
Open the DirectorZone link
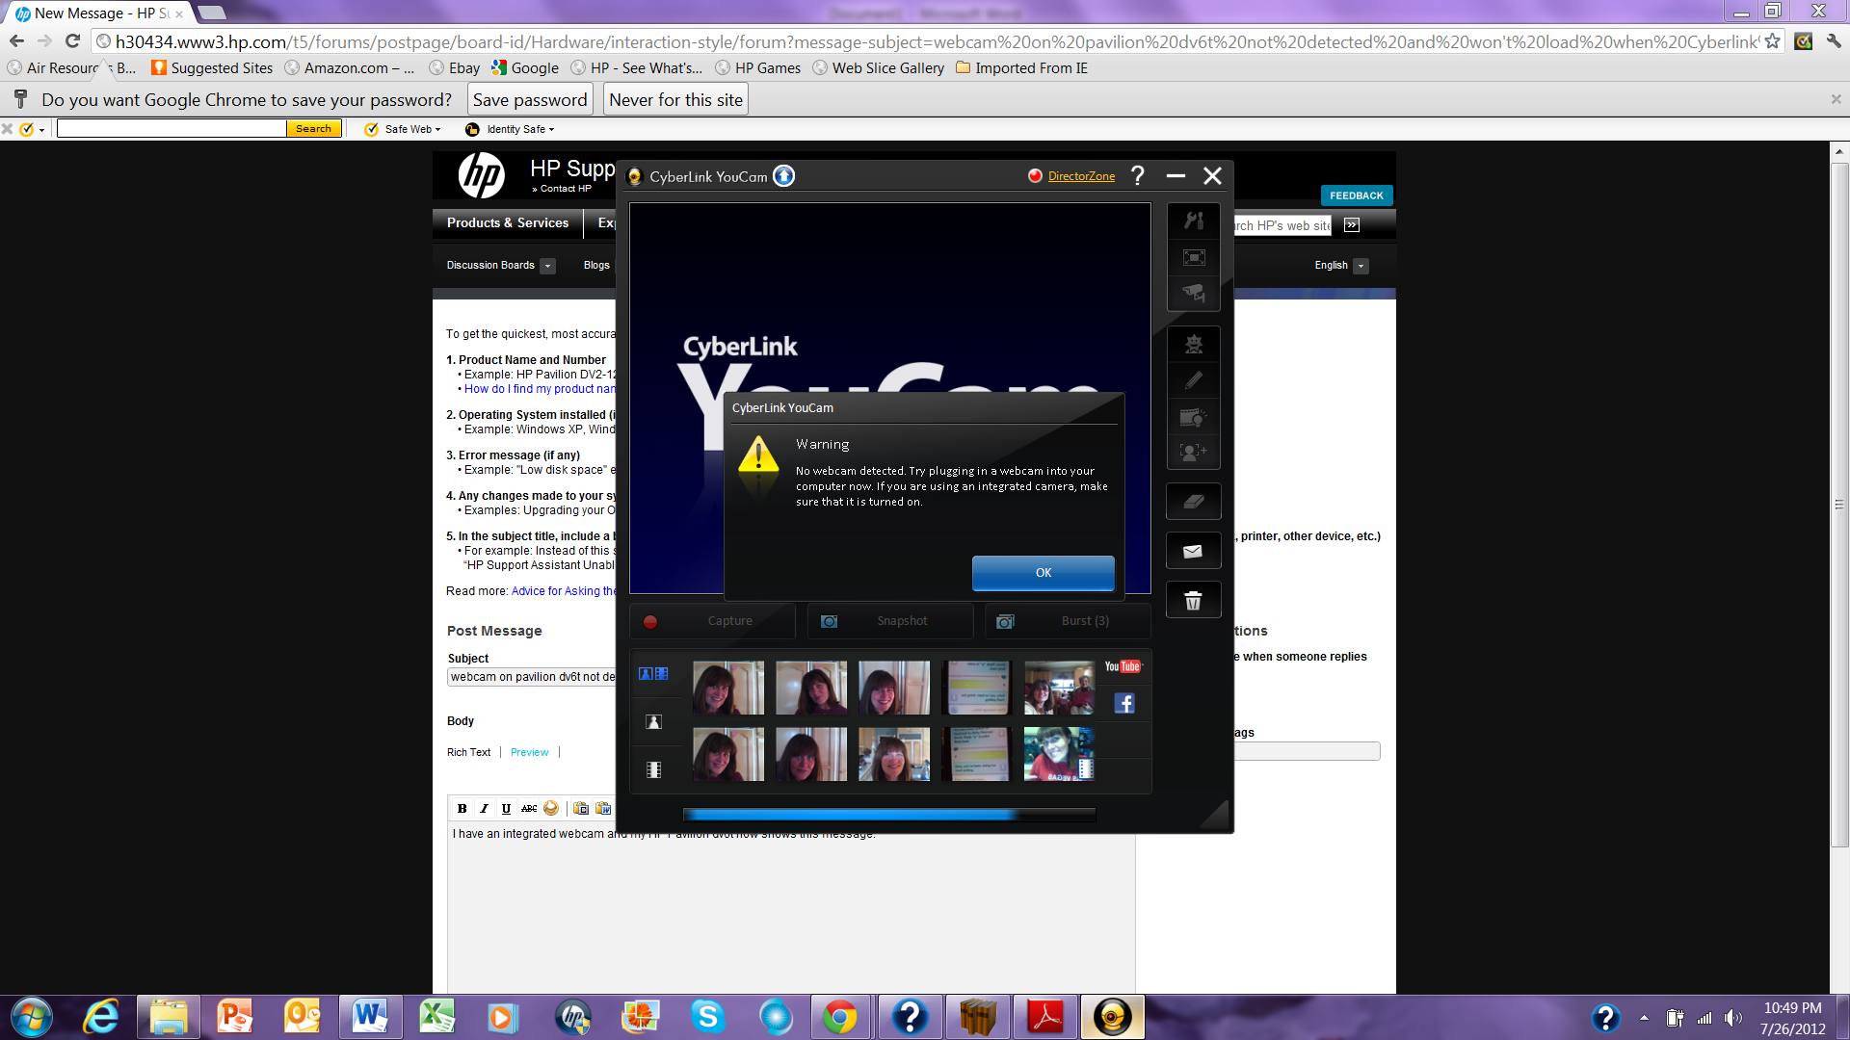(1081, 176)
